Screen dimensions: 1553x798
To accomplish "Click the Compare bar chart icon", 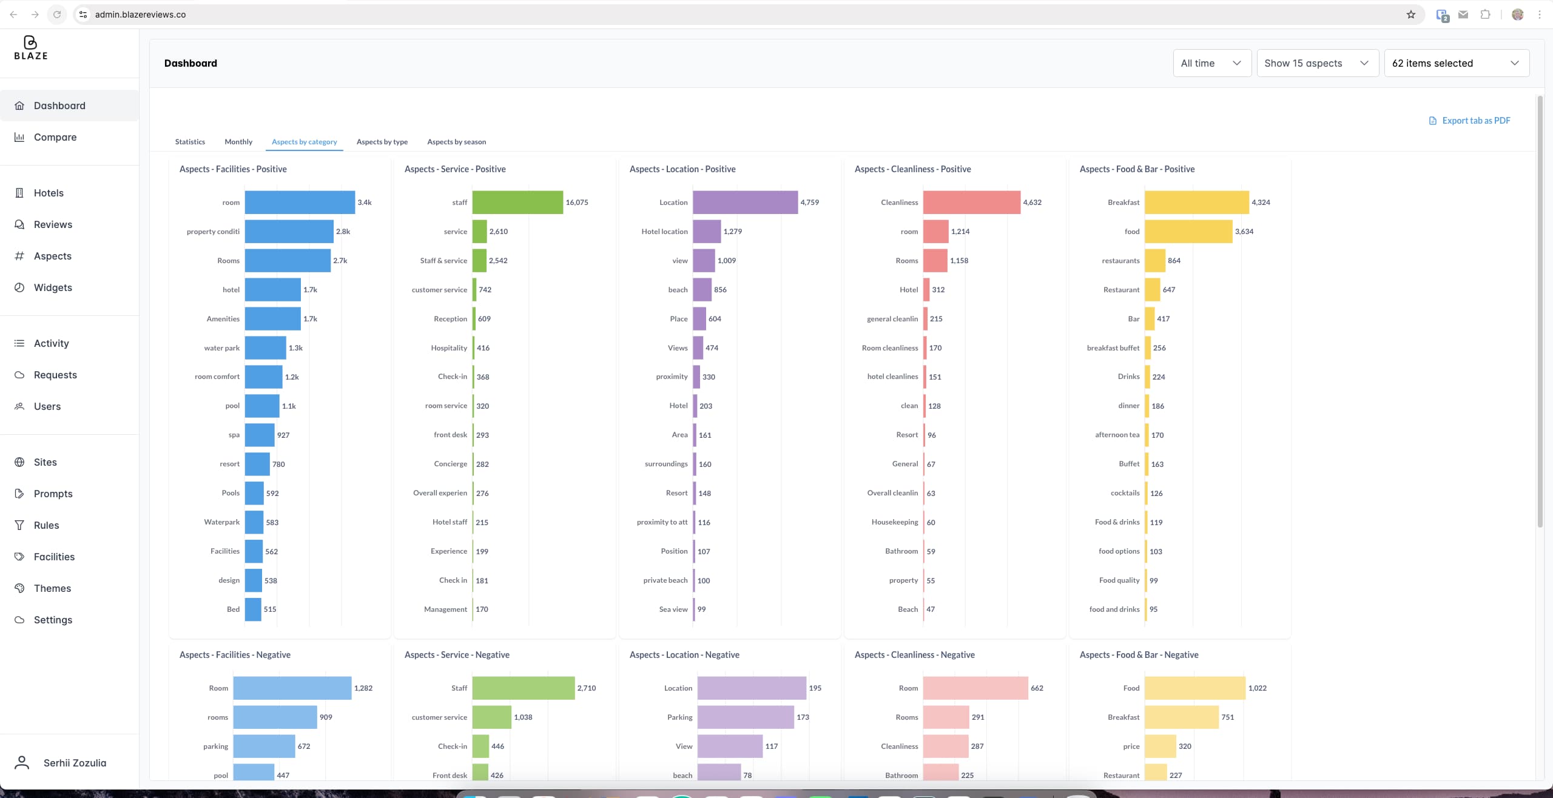I will coord(19,137).
